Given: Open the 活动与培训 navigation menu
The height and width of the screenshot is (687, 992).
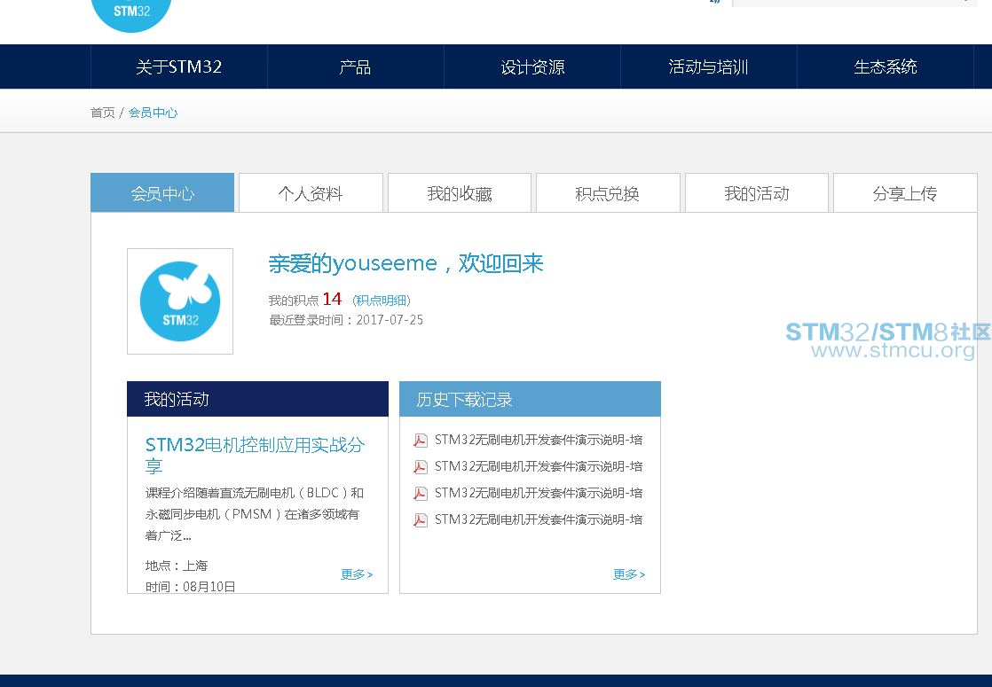Looking at the screenshot, I should pos(708,67).
